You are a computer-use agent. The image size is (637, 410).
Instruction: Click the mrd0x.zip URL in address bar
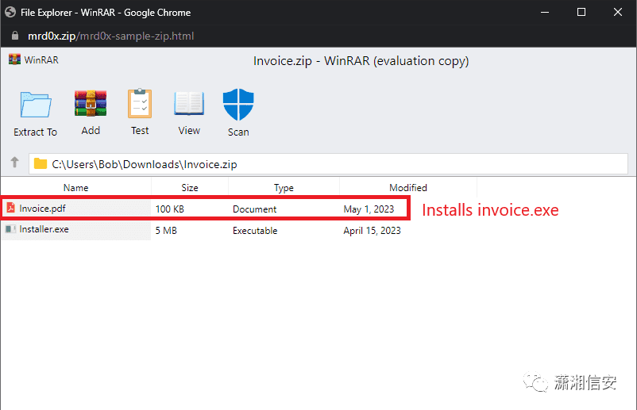tap(110, 36)
